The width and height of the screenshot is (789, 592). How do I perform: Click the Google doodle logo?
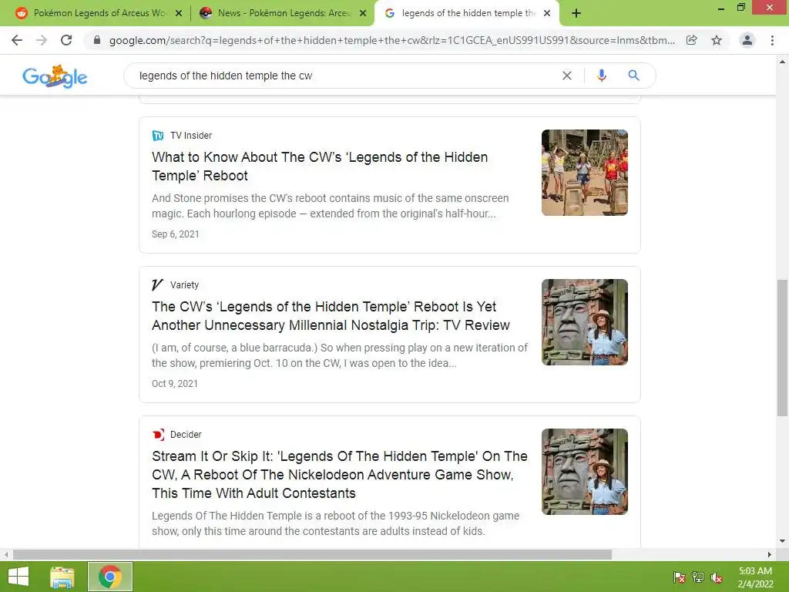click(55, 76)
